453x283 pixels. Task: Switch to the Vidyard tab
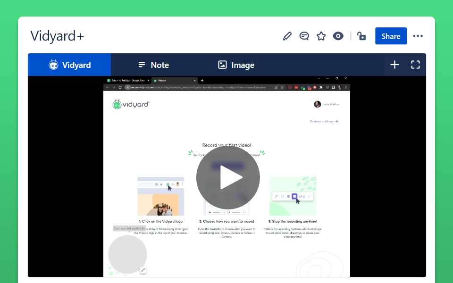tap(69, 65)
